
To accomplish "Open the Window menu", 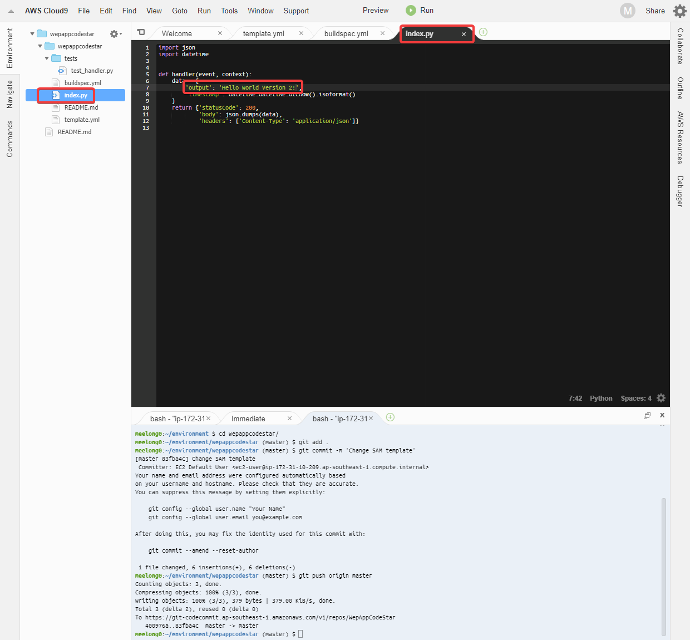I will point(260,11).
